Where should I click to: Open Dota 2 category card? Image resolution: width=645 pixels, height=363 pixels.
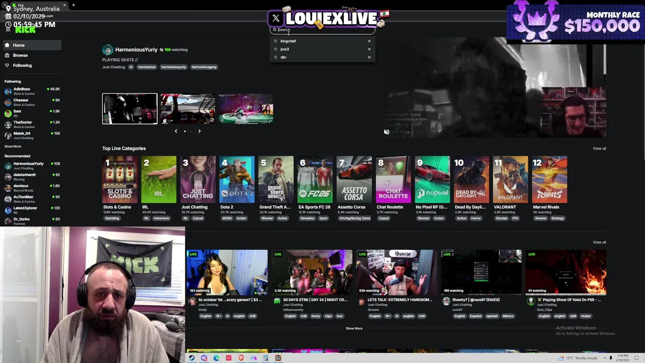(237, 179)
